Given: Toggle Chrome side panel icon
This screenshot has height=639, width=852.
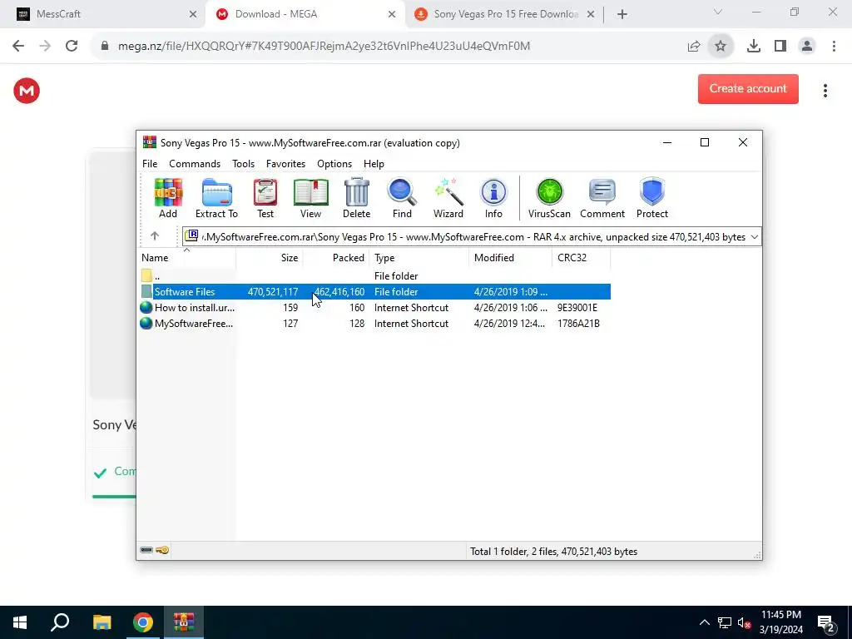Looking at the screenshot, I should [x=780, y=47].
